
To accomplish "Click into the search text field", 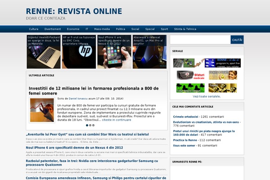I will tap(200, 40).
